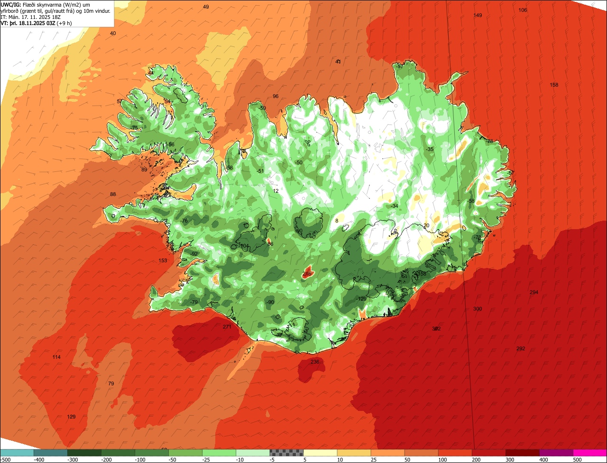Select checkered legend swatch between -5 and 5

286,453
